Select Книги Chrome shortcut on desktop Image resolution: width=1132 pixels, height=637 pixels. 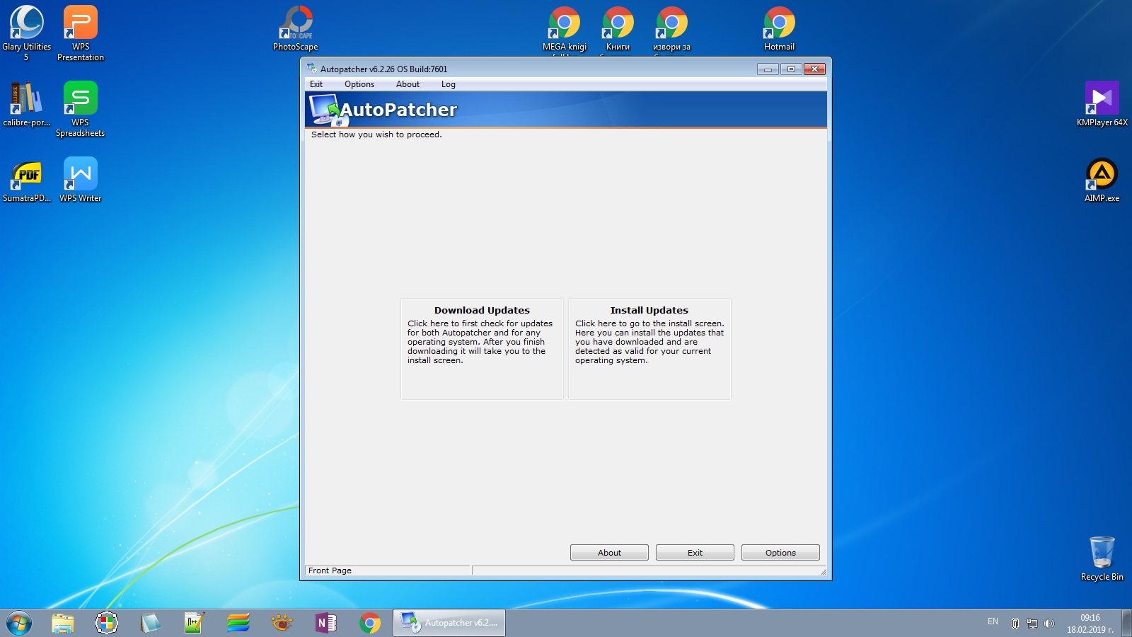pos(618,30)
